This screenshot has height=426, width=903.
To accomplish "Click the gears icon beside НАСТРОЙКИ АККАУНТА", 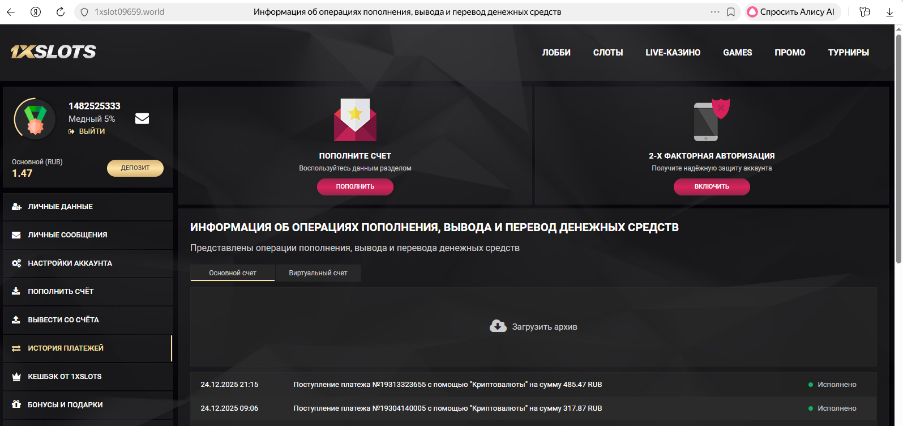I will (16, 263).
